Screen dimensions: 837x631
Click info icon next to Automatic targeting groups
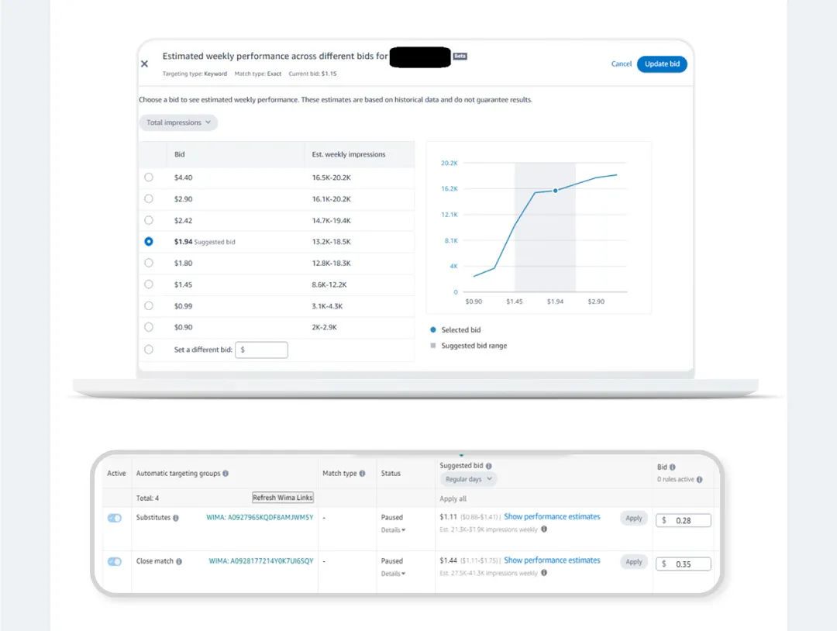226,474
